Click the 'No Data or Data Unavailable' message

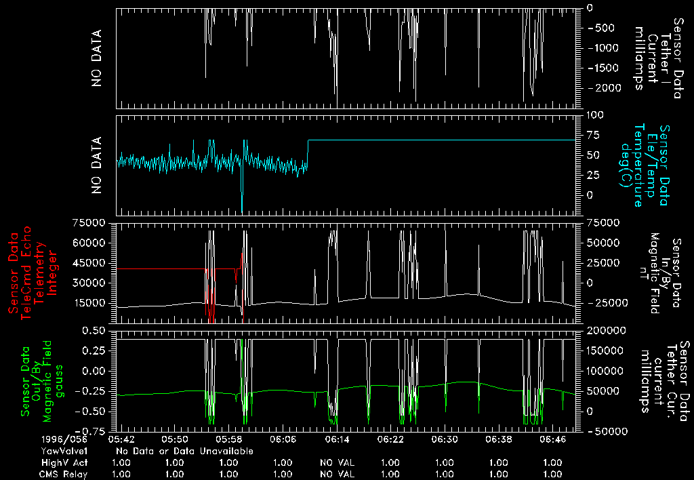tap(184, 451)
